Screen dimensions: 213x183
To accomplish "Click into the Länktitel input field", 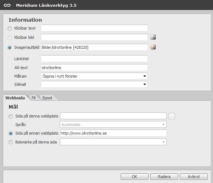I will coord(94,59).
